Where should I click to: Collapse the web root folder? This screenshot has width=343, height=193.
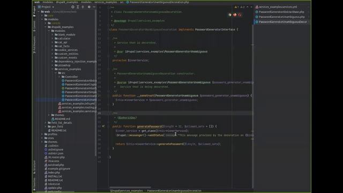39,12
